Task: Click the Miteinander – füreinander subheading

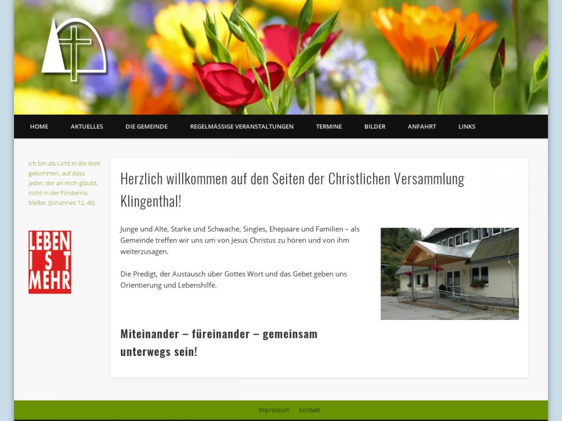Action: coord(219,342)
